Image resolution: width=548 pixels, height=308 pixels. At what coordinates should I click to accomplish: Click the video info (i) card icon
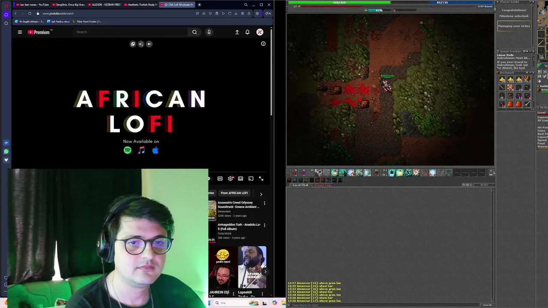[263, 44]
